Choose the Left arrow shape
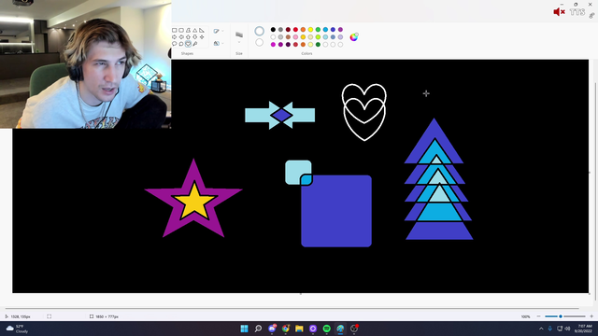 click(181, 37)
